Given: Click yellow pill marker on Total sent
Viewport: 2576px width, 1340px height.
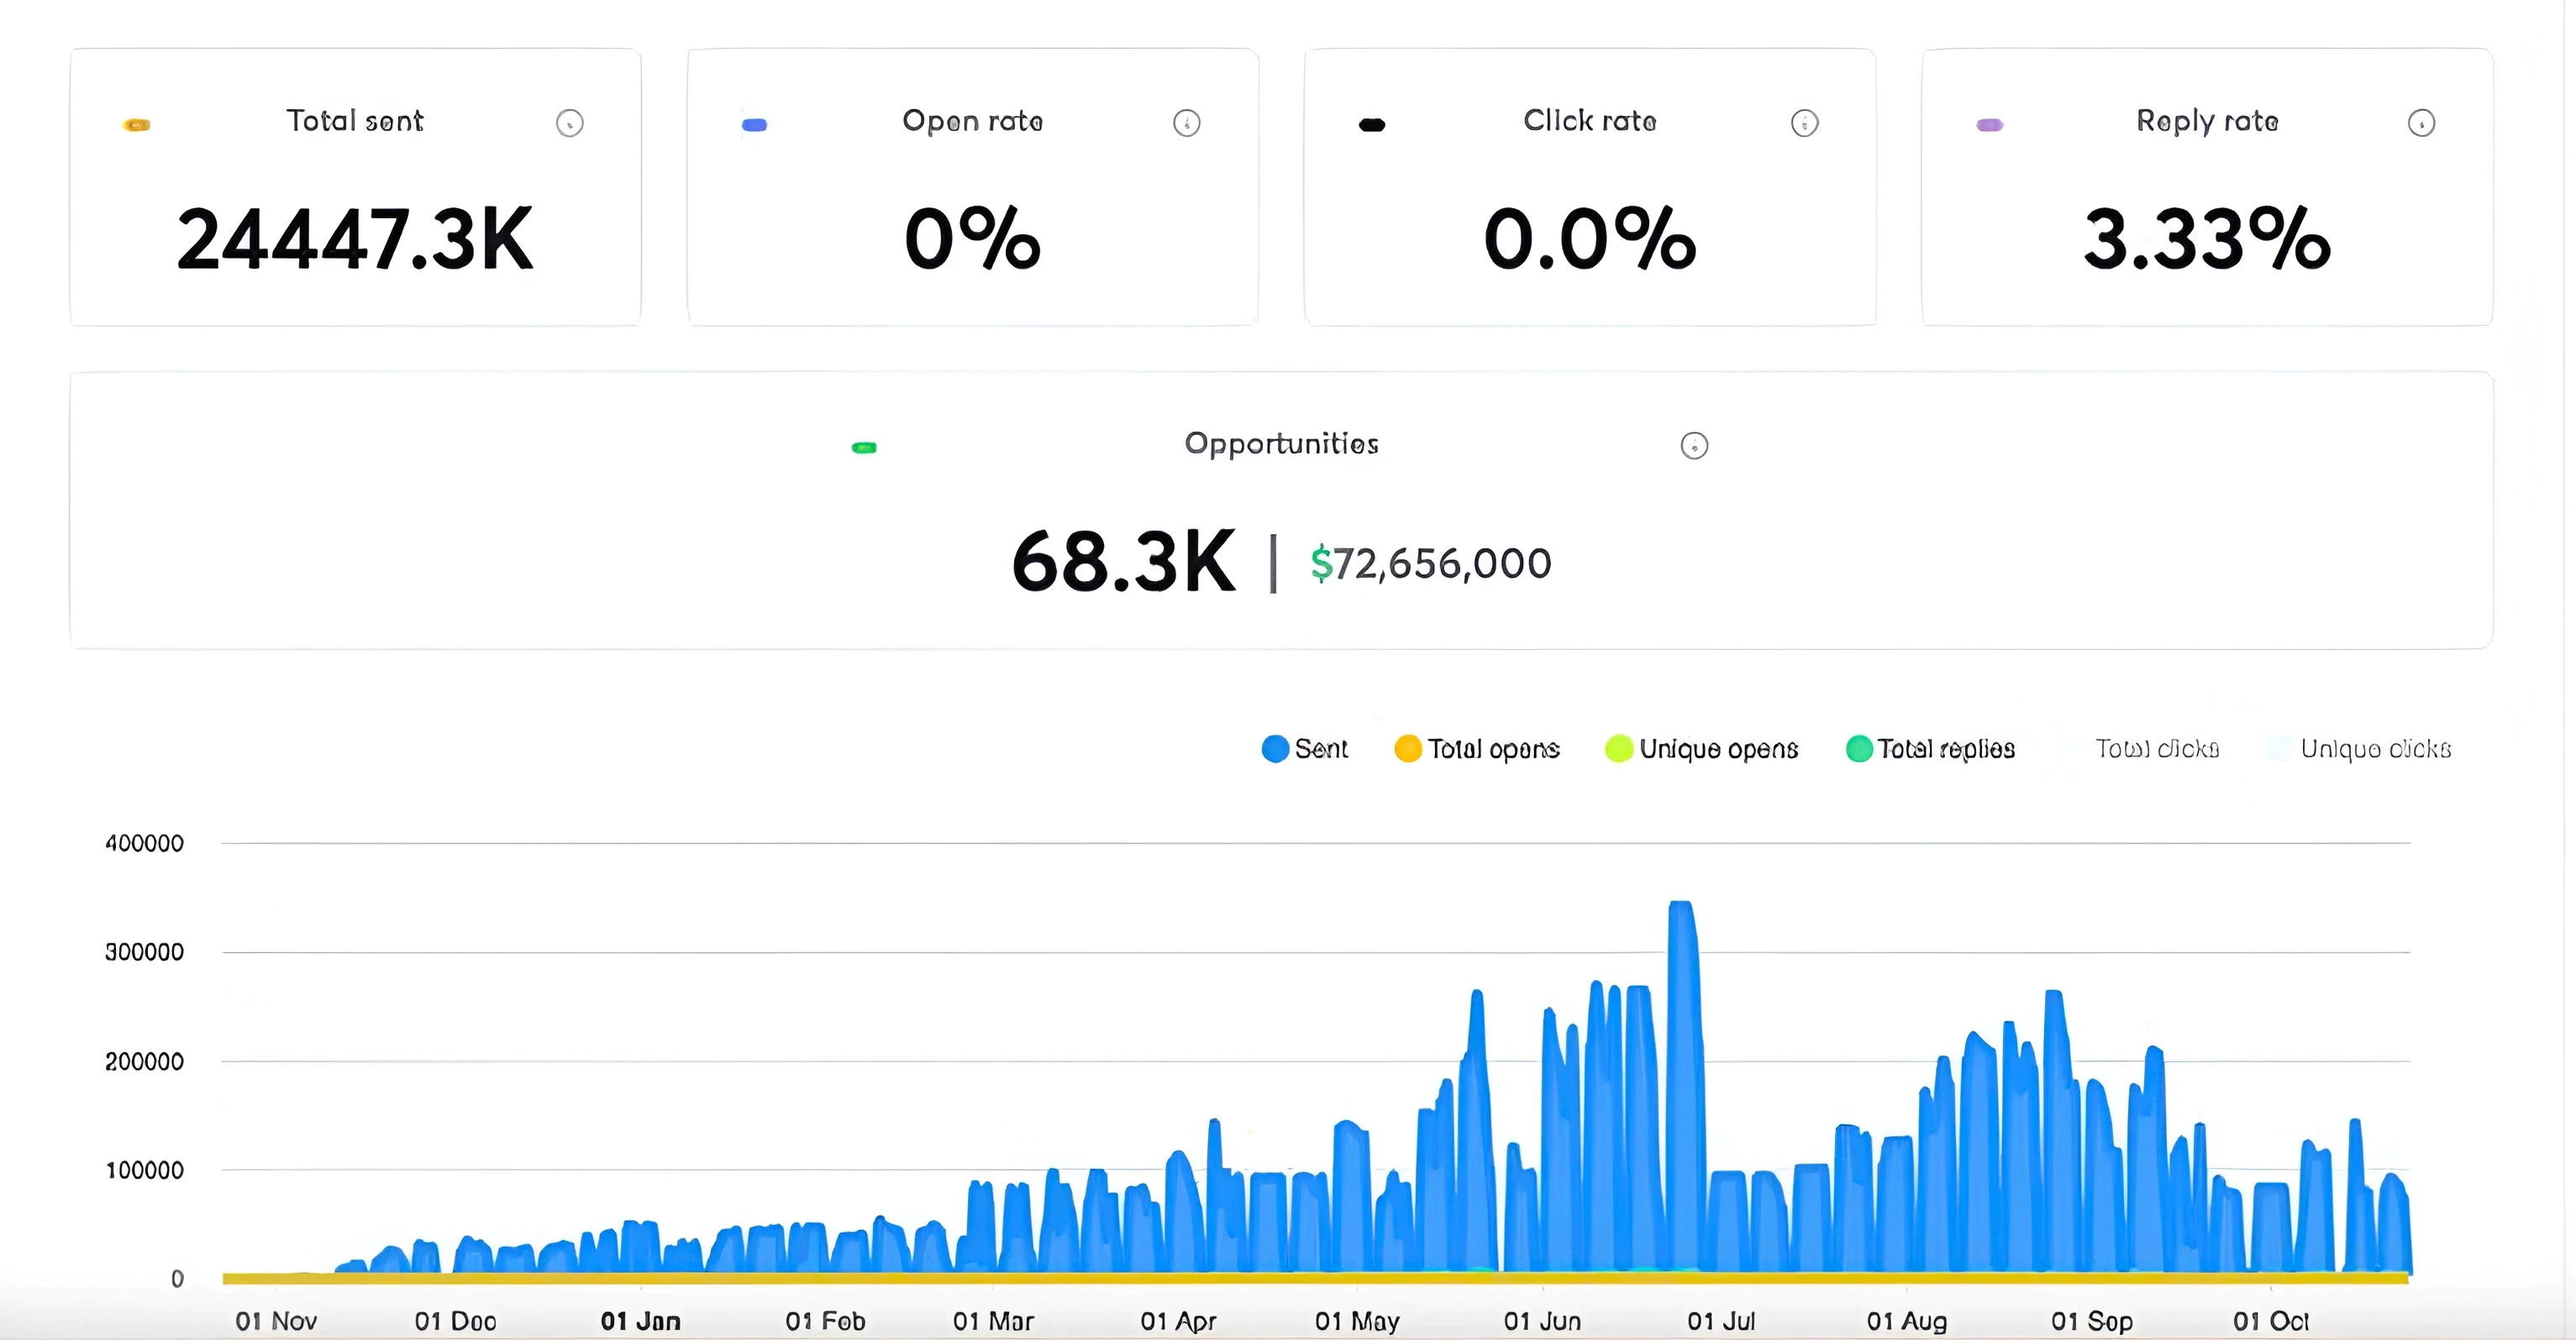Looking at the screenshot, I should [x=137, y=125].
